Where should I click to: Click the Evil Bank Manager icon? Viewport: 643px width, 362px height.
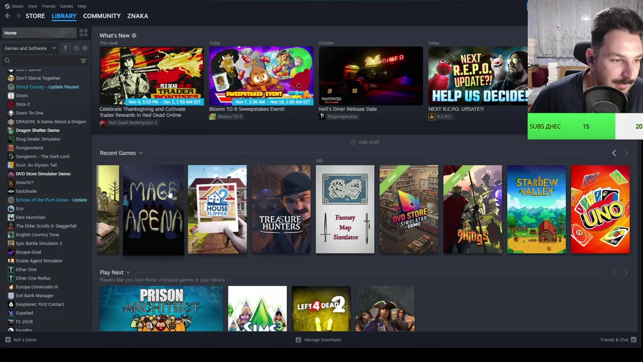point(11,296)
